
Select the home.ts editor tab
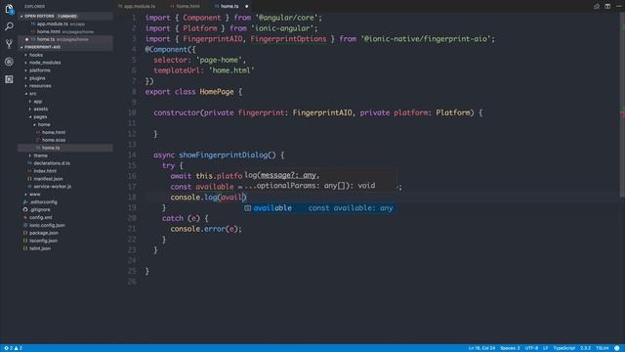[229, 6]
